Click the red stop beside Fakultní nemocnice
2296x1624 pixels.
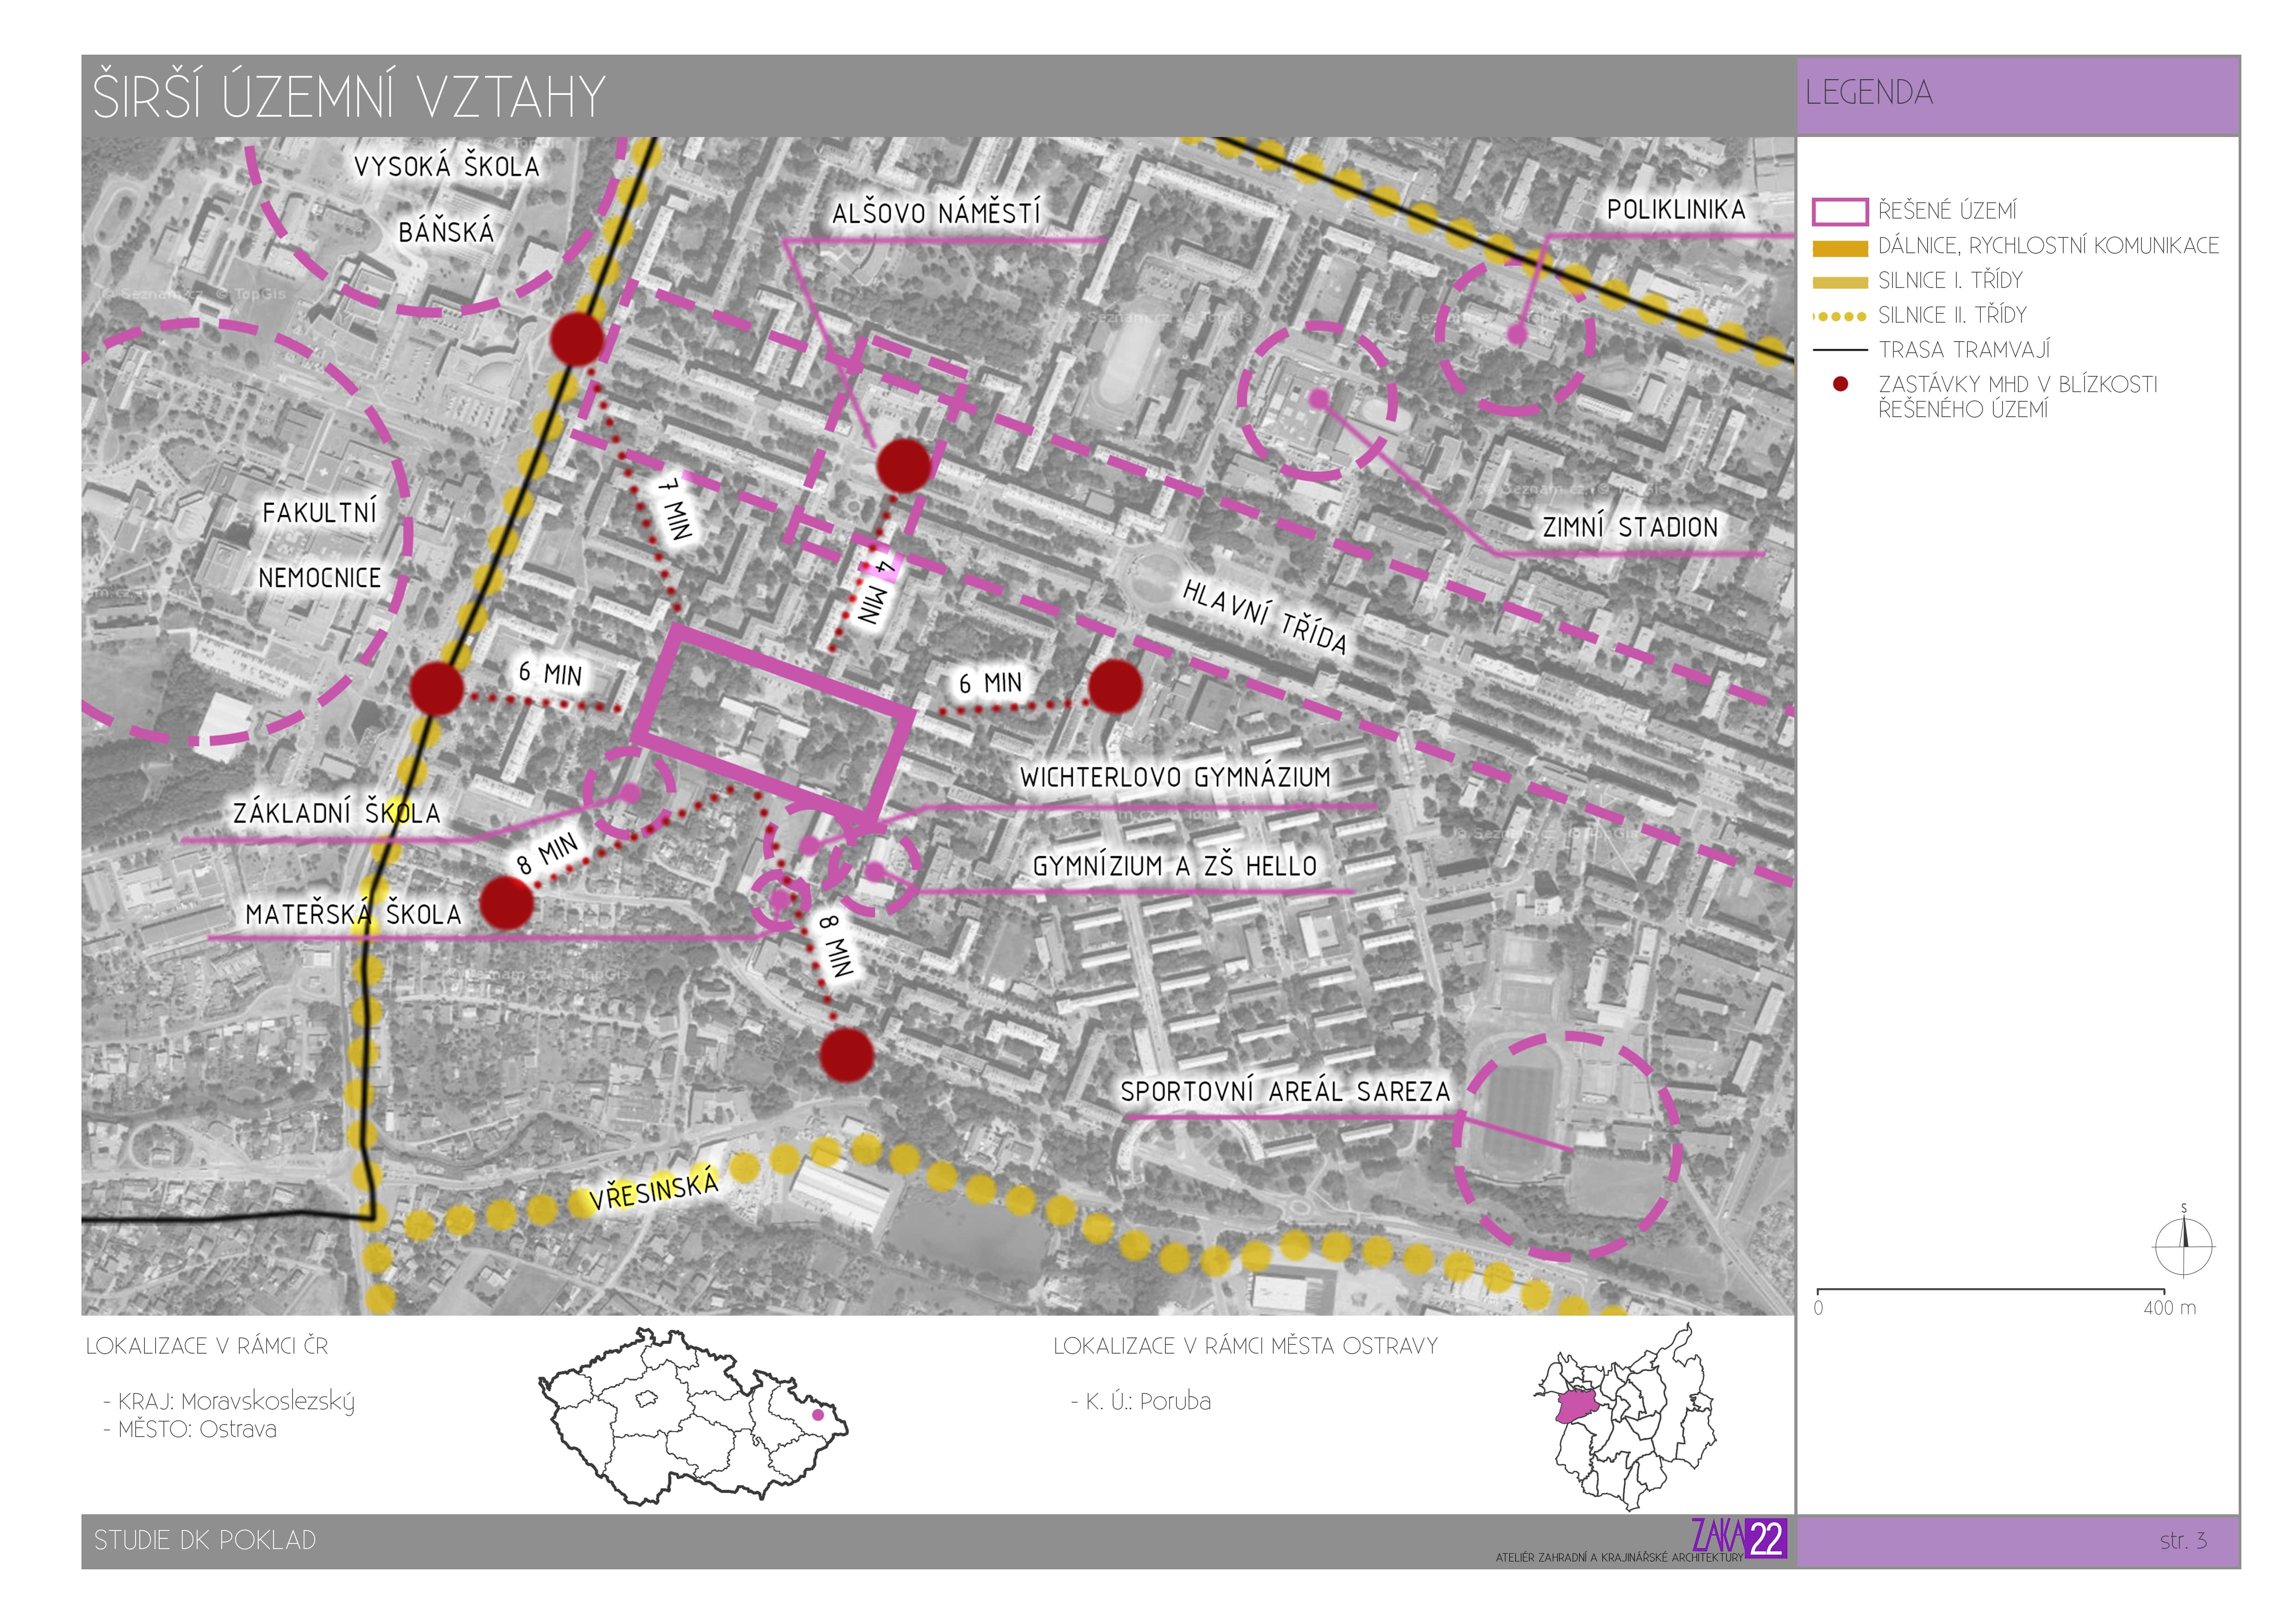pyautogui.click(x=437, y=688)
